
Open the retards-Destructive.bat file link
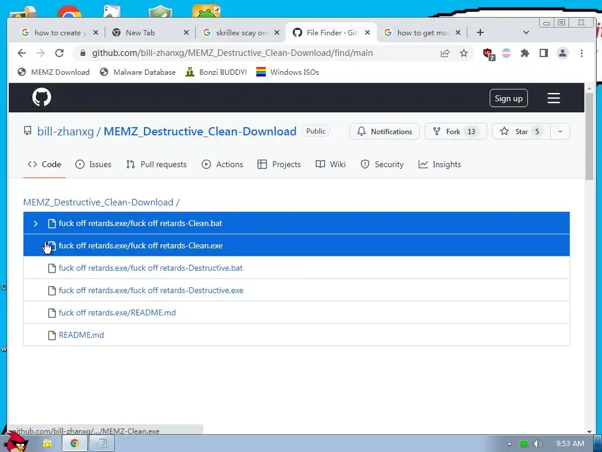(x=150, y=268)
